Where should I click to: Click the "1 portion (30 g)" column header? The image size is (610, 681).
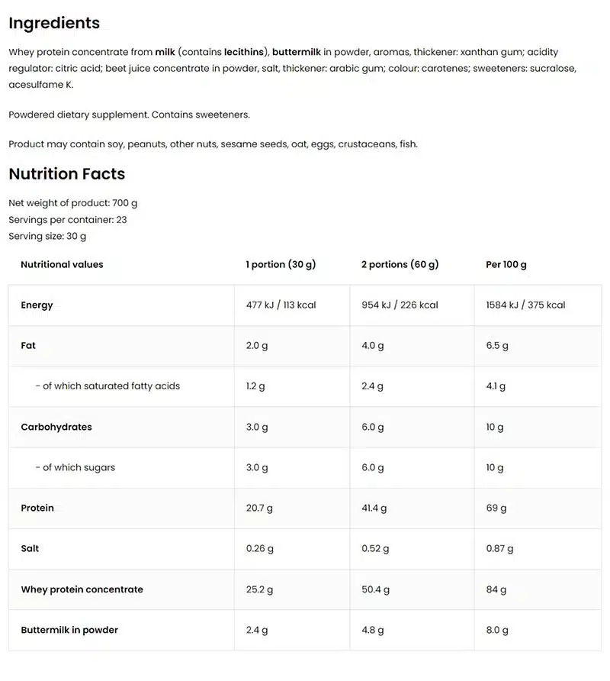[x=281, y=264]
